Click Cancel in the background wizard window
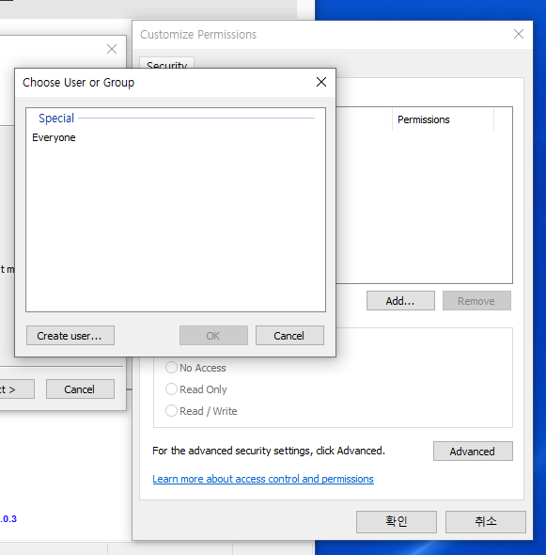546x555 pixels. [x=80, y=389]
